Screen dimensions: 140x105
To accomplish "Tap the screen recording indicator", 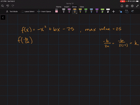I will pyautogui.click(x=123, y=1).
